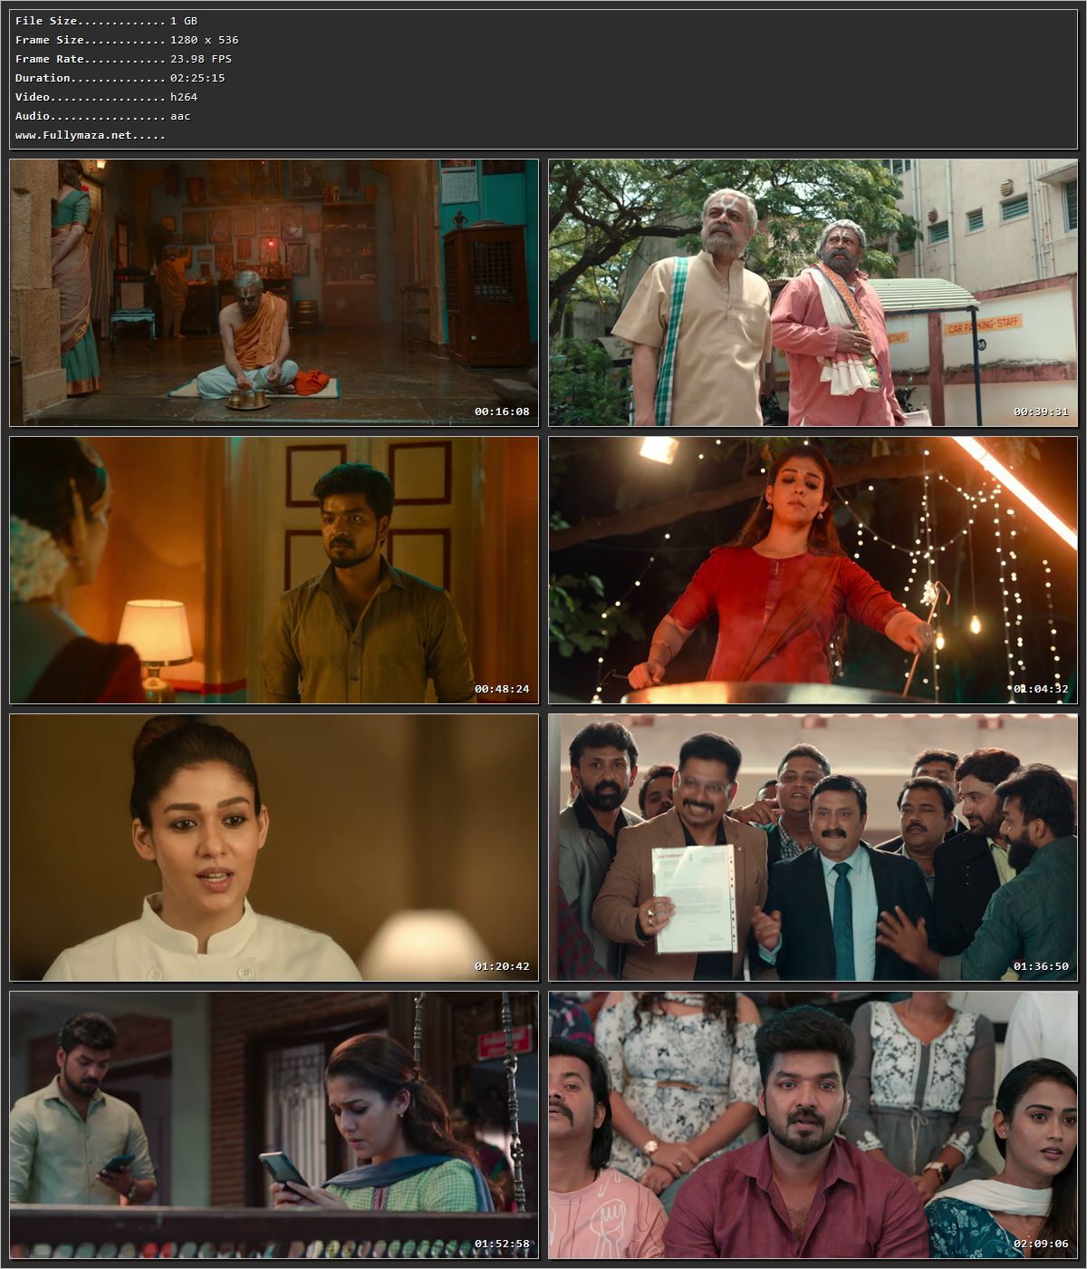1087x1269 pixels.
Task: Select the frame size value "1280 x 536"
Action: pyautogui.click(x=205, y=40)
